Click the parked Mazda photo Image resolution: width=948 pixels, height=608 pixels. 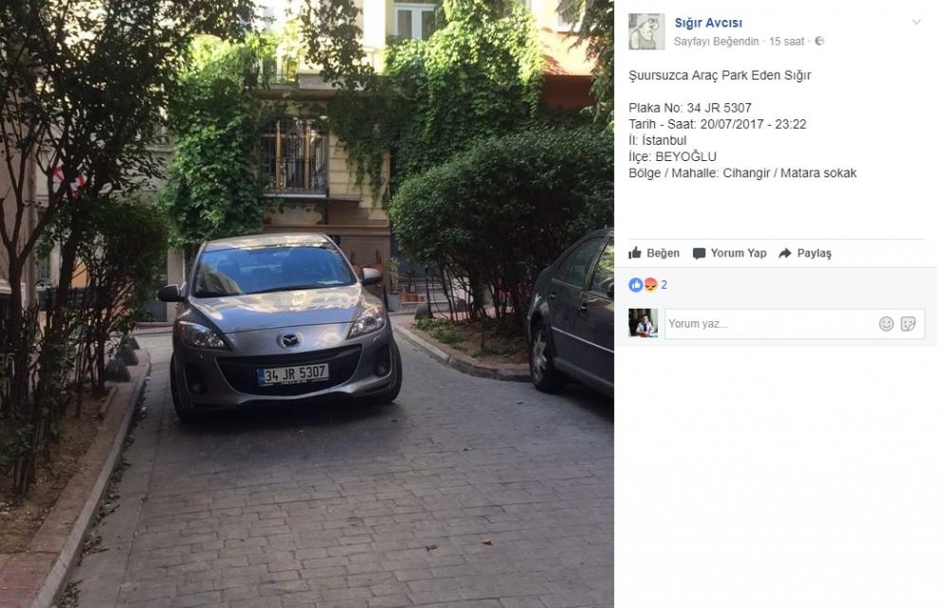pyautogui.click(x=307, y=304)
